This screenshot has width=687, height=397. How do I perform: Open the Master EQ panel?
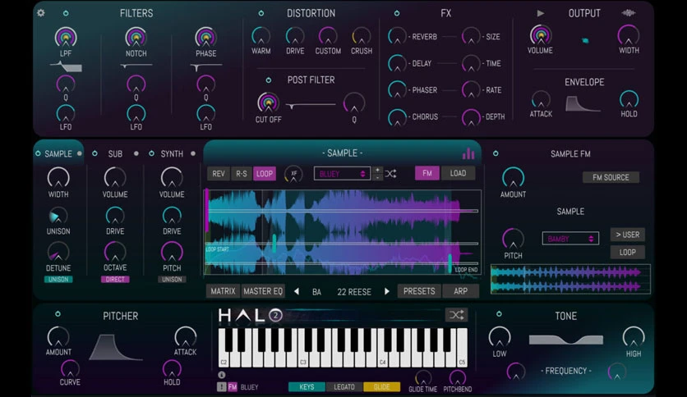[263, 291]
